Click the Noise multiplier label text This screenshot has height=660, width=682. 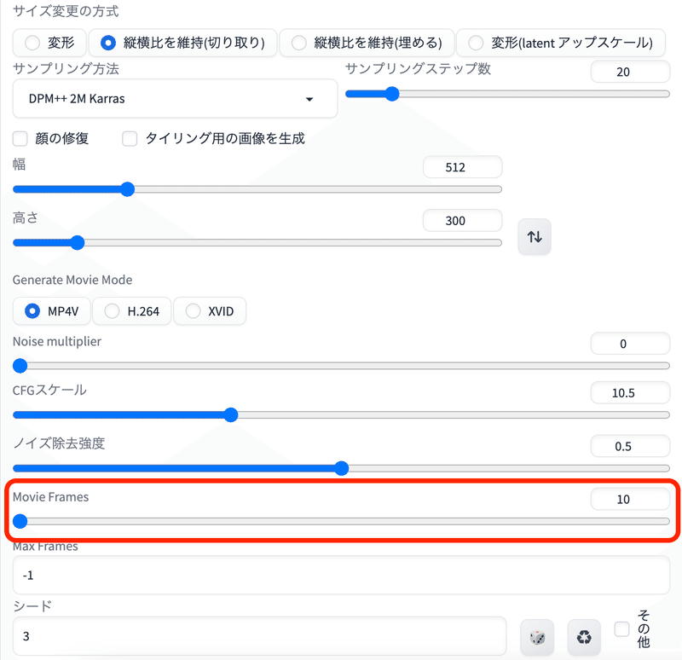(x=57, y=342)
